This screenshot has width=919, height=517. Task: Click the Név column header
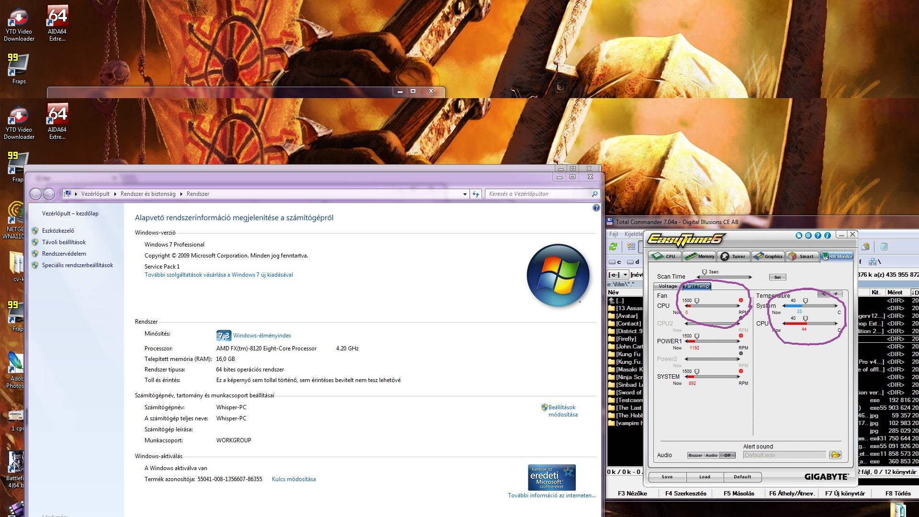click(625, 292)
